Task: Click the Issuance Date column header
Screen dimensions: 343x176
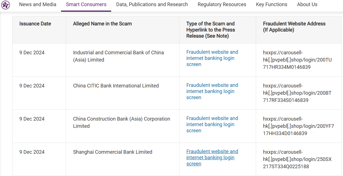Action: pos(35,24)
